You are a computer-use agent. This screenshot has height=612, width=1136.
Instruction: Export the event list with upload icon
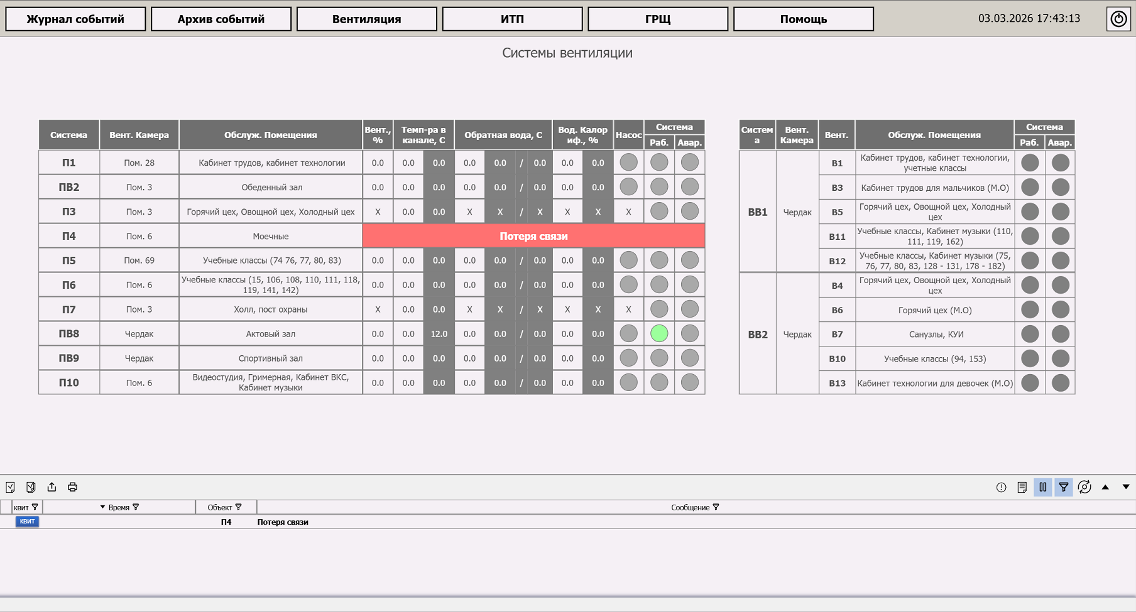coord(52,487)
